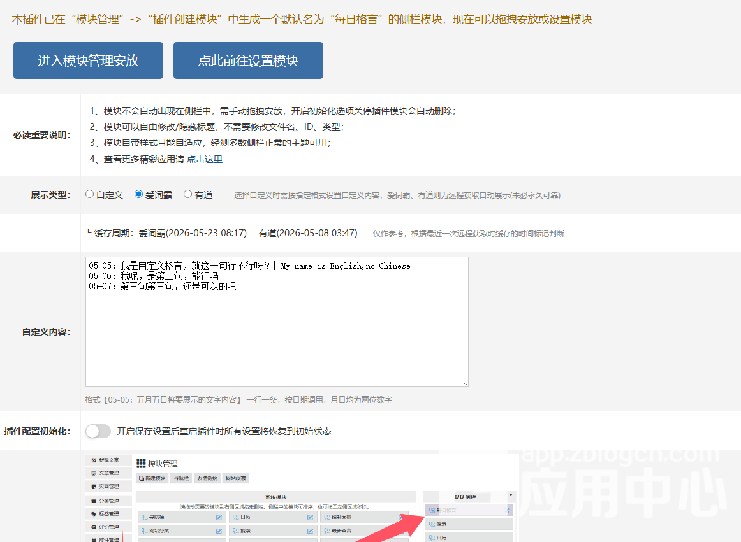
Task: Click 标签管理 in the preview image sidebar
Action: click(x=108, y=514)
